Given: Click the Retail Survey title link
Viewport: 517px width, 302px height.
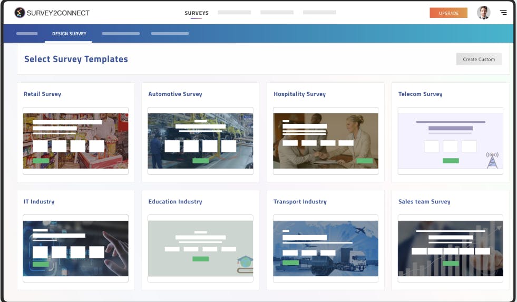Looking at the screenshot, I should click(42, 94).
